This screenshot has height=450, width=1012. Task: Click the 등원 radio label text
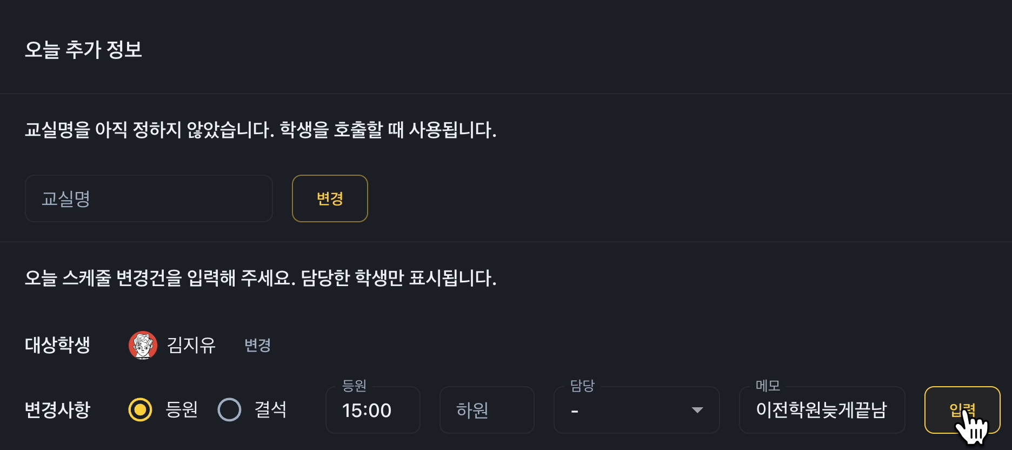(x=182, y=409)
